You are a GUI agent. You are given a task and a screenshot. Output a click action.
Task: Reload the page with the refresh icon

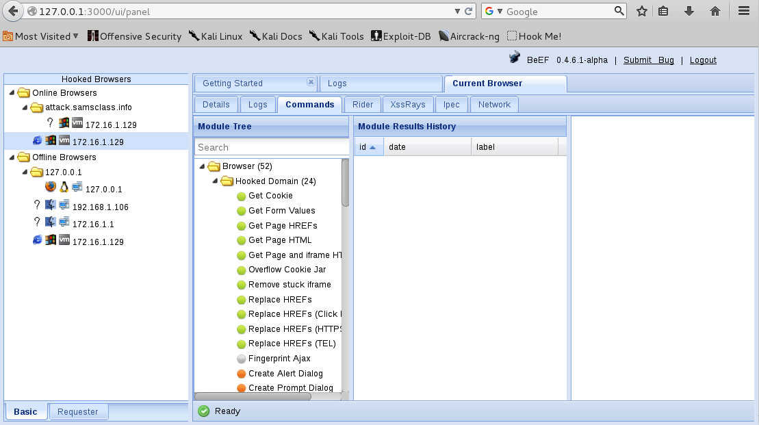469,11
